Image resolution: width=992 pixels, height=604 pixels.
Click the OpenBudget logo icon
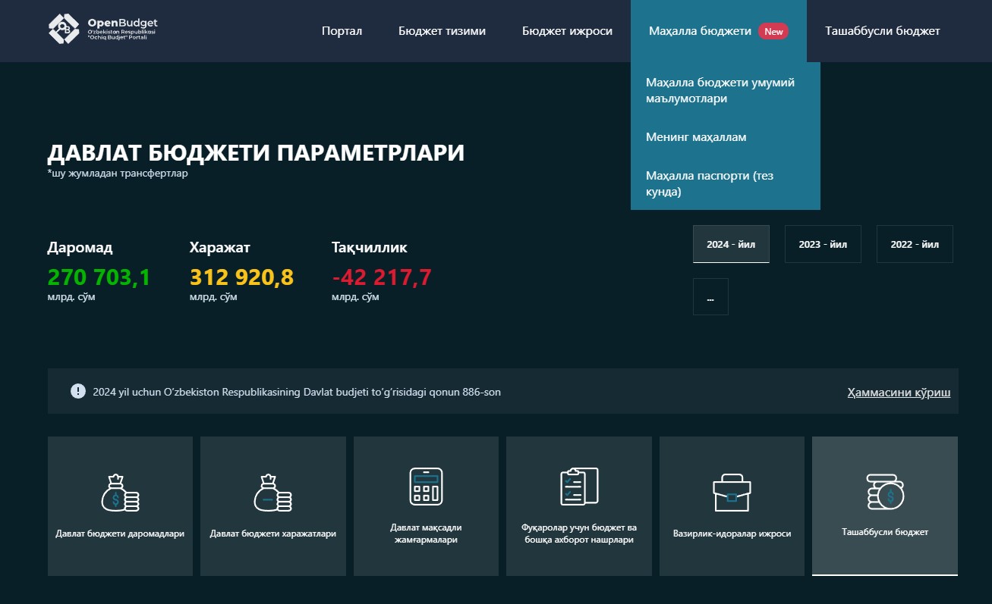64,29
